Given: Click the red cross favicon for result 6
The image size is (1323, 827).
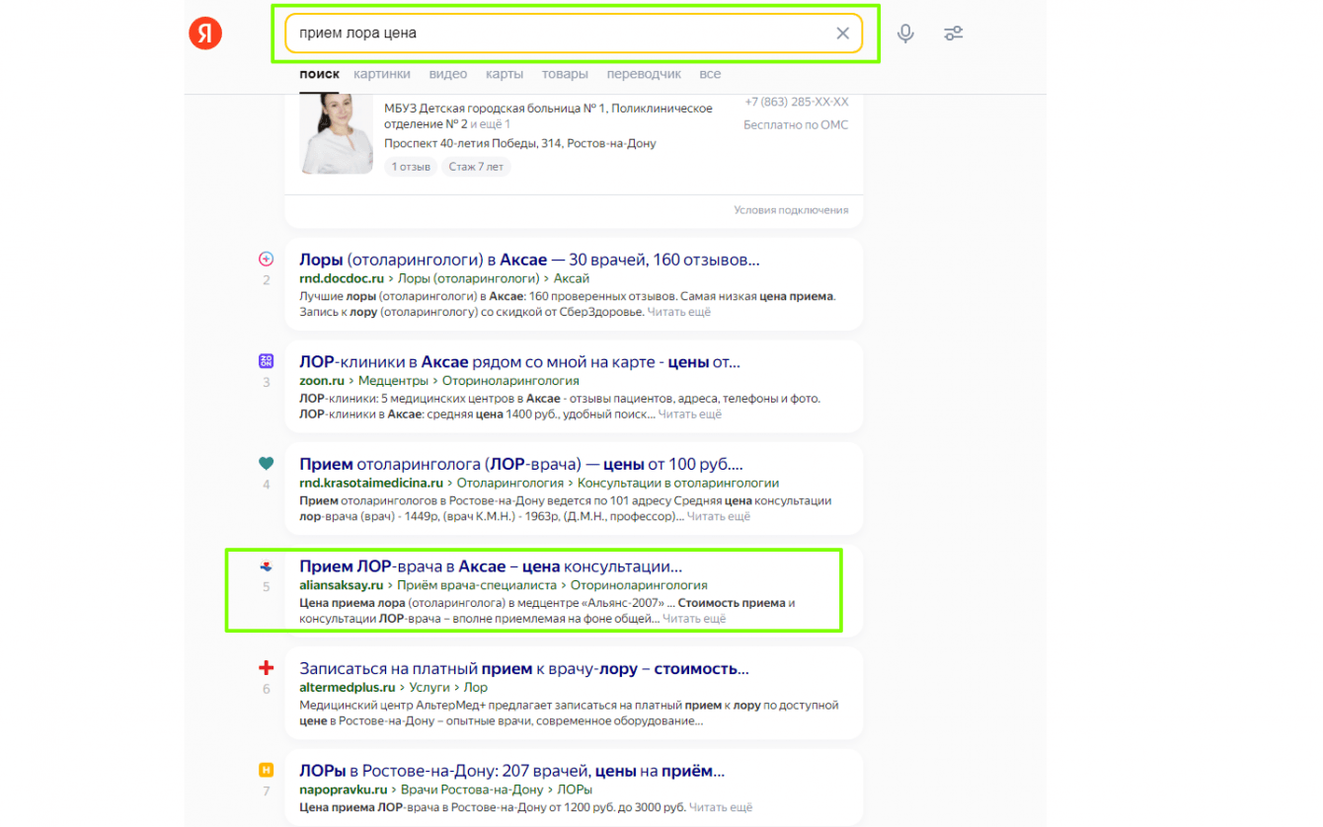Looking at the screenshot, I should click(x=266, y=668).
